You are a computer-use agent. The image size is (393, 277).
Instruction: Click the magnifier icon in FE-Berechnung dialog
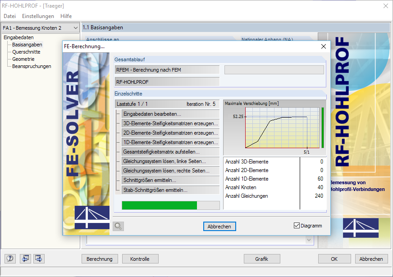coord(118,226)
